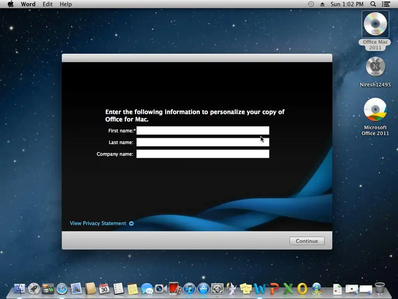Screen dimensions: 398x299
Task: Click the Last name input field
Action: pos(203,142)
